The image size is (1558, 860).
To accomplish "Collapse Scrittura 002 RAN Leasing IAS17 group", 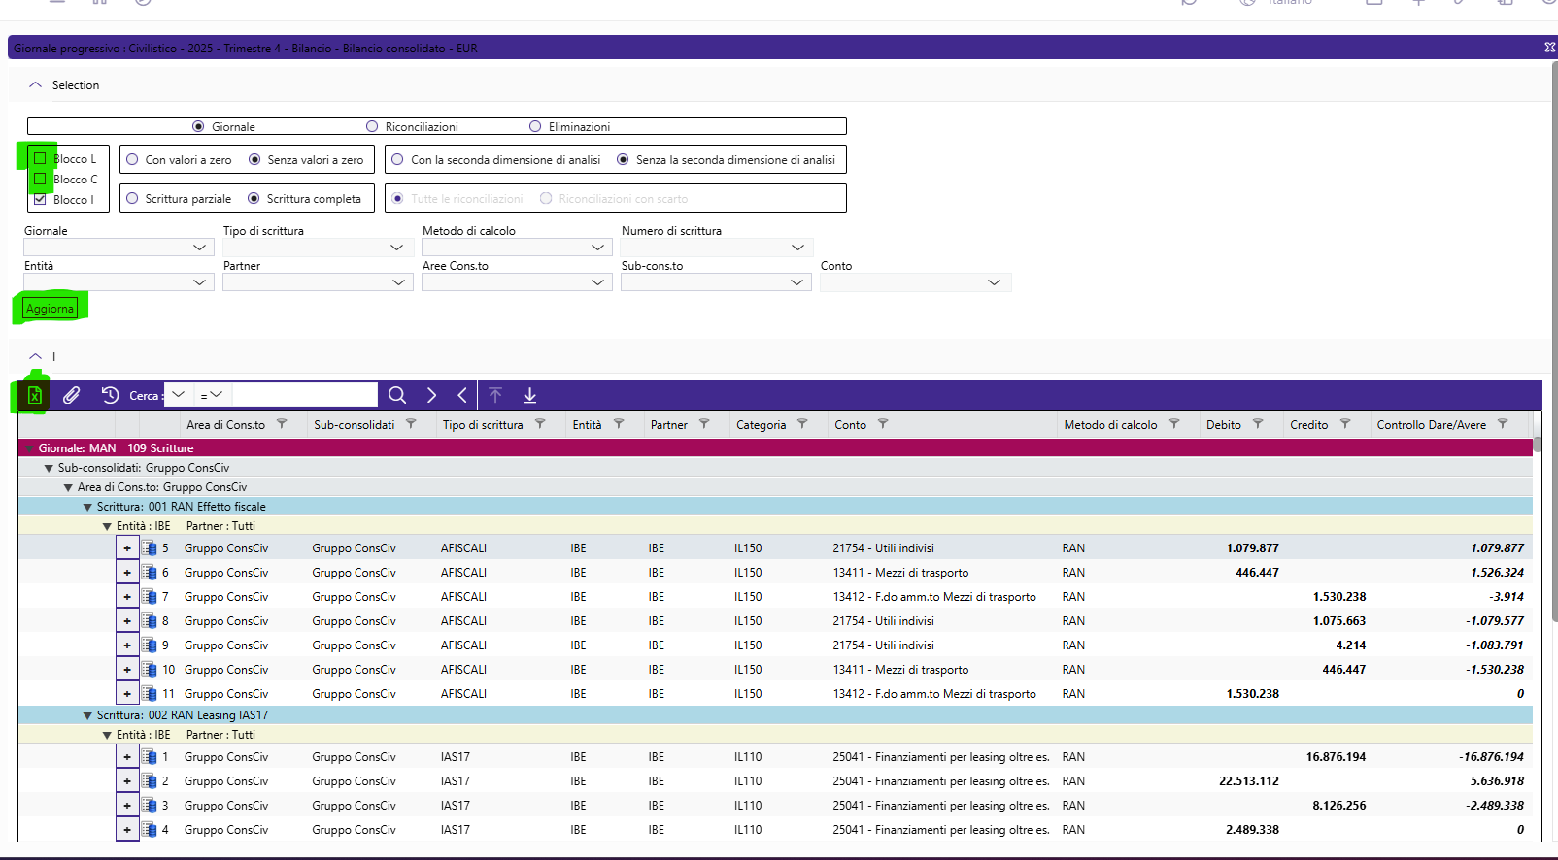I will pyautogui.click(x=87, y=715).
